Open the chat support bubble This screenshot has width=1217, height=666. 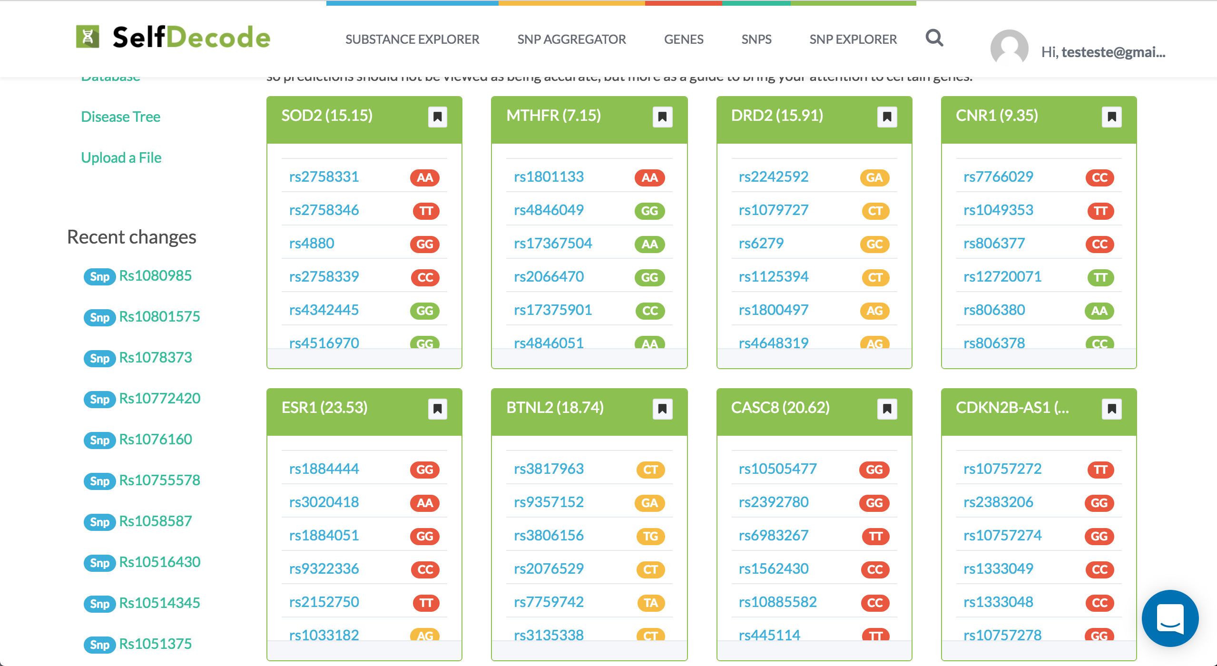click(x=1170, y=618)
